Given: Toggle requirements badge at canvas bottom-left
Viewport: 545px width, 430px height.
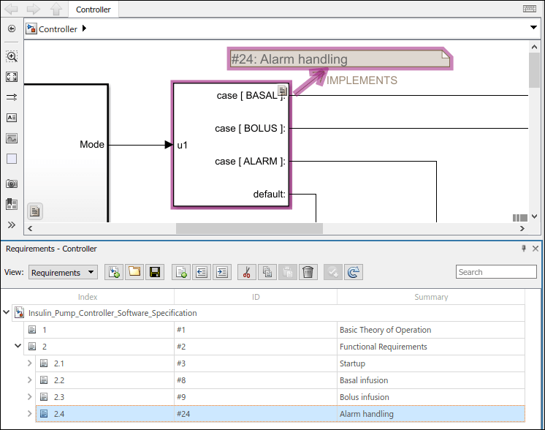Looking at the screenshot, I should pos(35,211).
